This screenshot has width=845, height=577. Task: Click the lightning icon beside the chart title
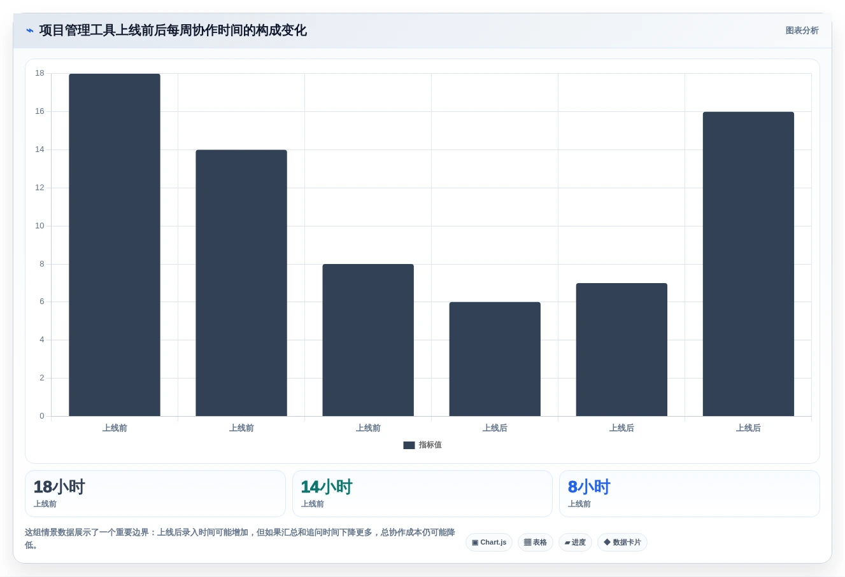pos(29,31)
